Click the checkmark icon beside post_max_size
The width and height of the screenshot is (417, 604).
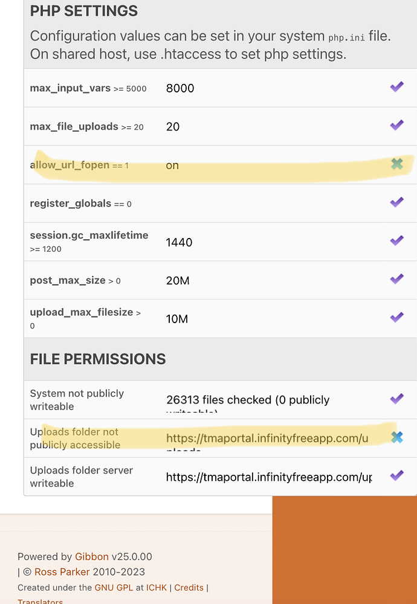coord(396,279)
